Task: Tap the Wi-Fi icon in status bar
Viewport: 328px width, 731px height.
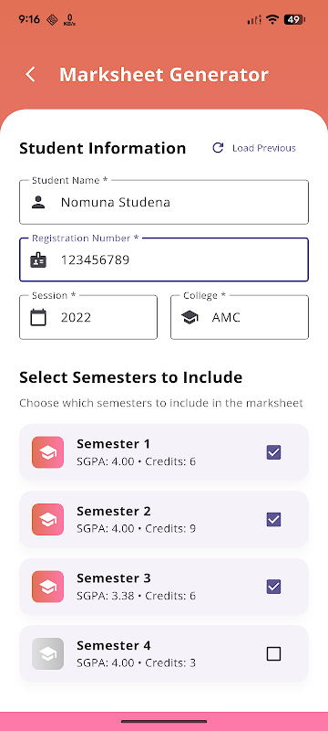Action: pos(273,19)
